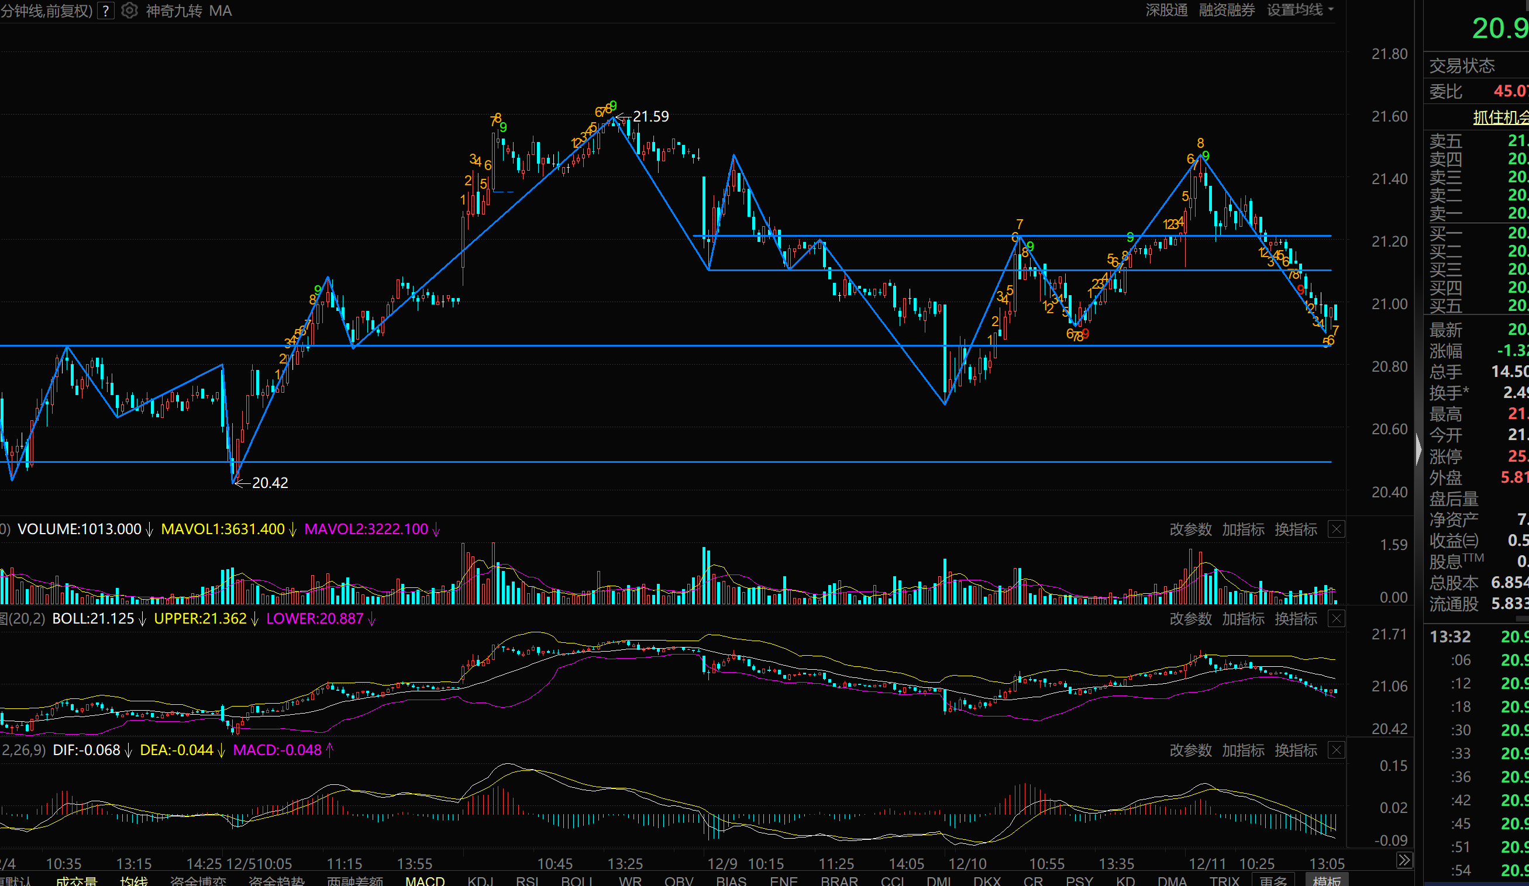The image size is (1529, 886).
Task: Click 换指标 in the MACD panel
Action: pyautogui.click(x=1296, y=751)
